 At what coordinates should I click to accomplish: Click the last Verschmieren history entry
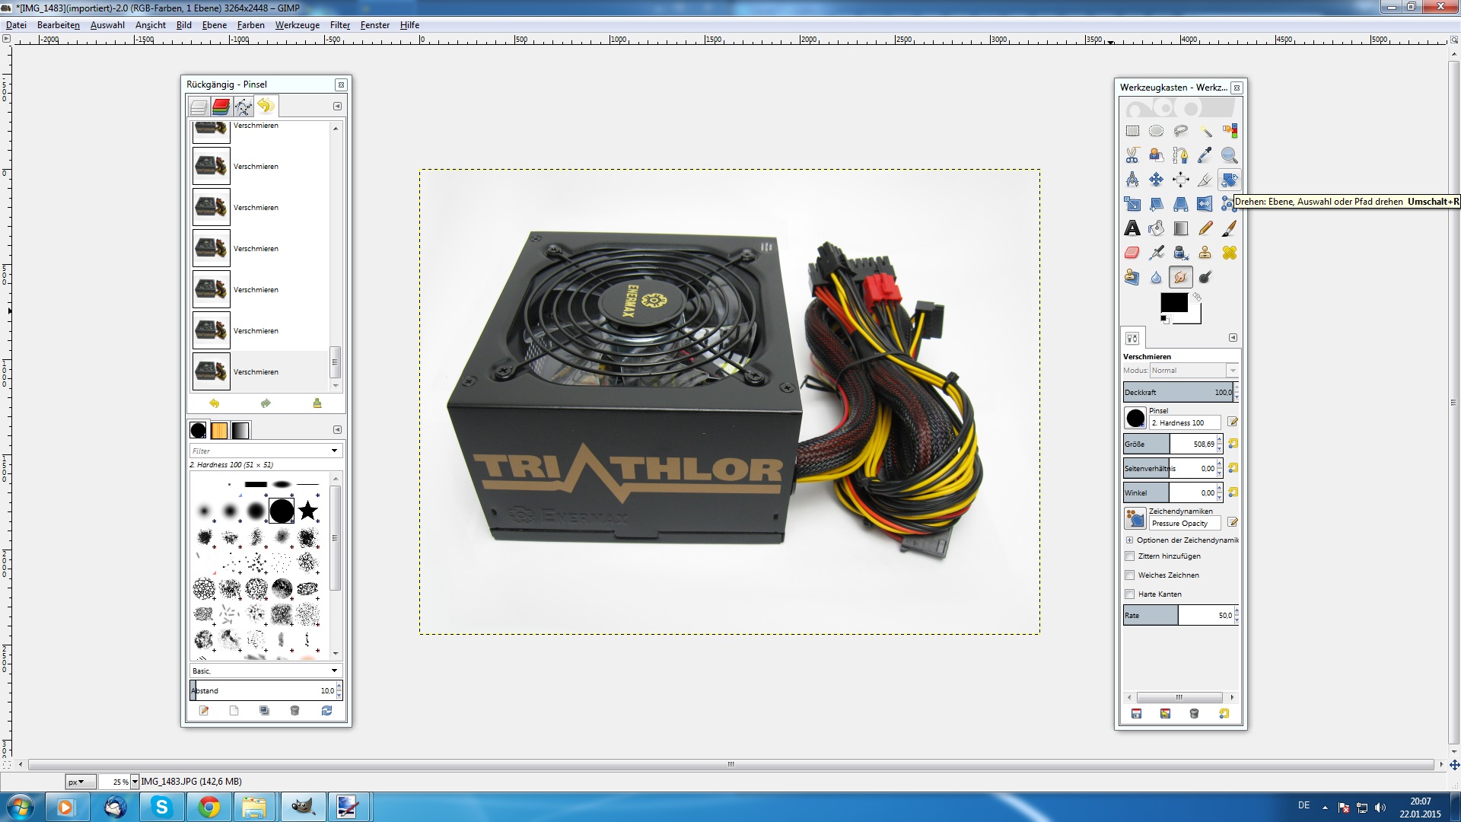[259, 371]
